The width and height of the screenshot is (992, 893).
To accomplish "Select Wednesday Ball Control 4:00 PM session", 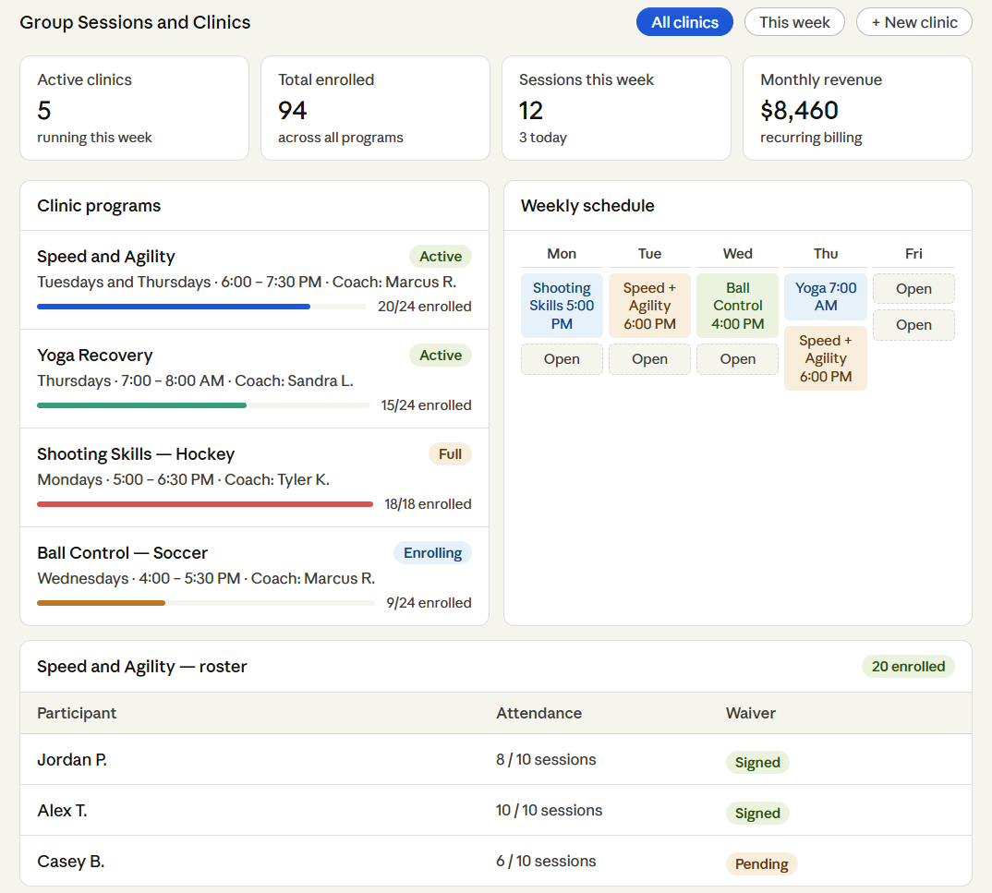I will point(737,306).
